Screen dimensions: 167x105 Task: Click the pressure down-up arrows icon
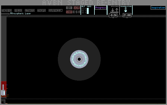[115, 10]
